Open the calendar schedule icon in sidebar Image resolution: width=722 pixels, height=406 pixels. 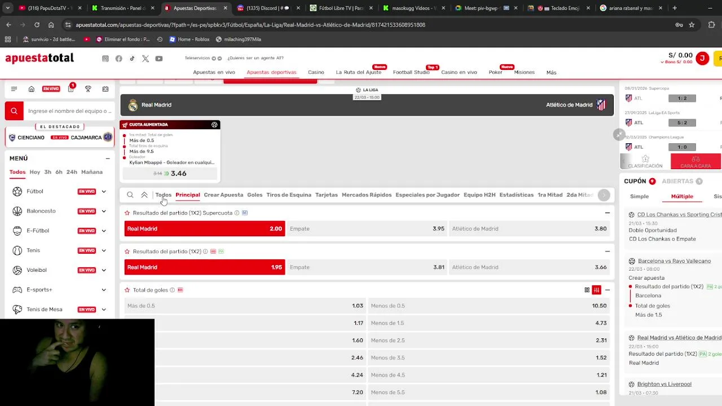(105, 89)
